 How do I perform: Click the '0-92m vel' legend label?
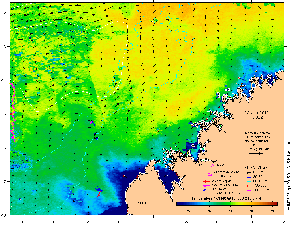219,189
